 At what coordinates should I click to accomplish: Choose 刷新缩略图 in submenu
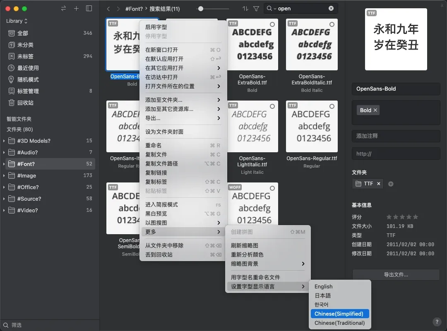[x=268, y=245]
